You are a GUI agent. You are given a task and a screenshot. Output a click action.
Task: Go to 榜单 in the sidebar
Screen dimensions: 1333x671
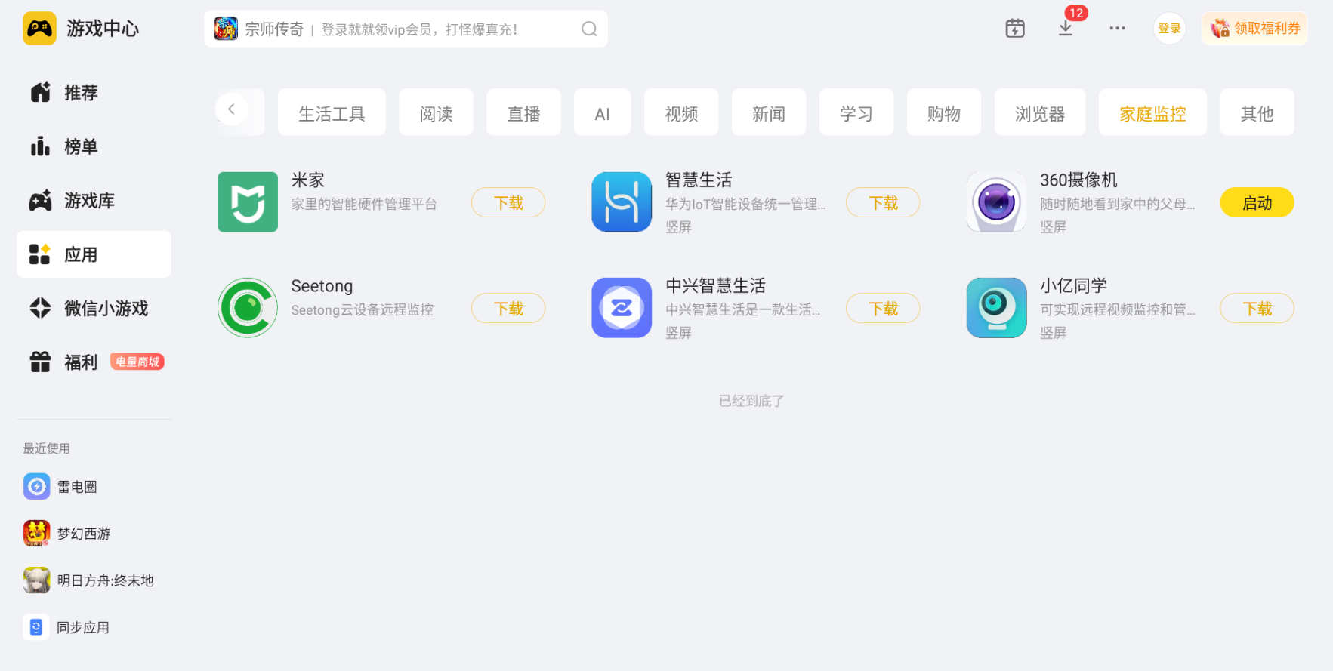click(x=94, y=146)
